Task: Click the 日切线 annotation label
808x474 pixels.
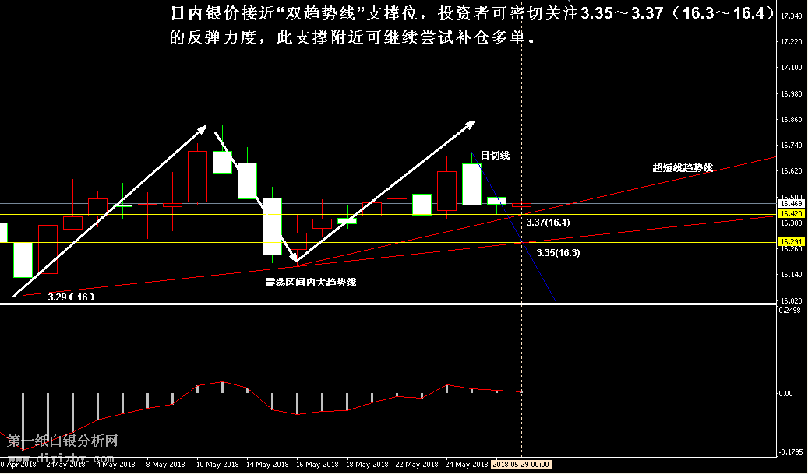Action: [495, 156]
